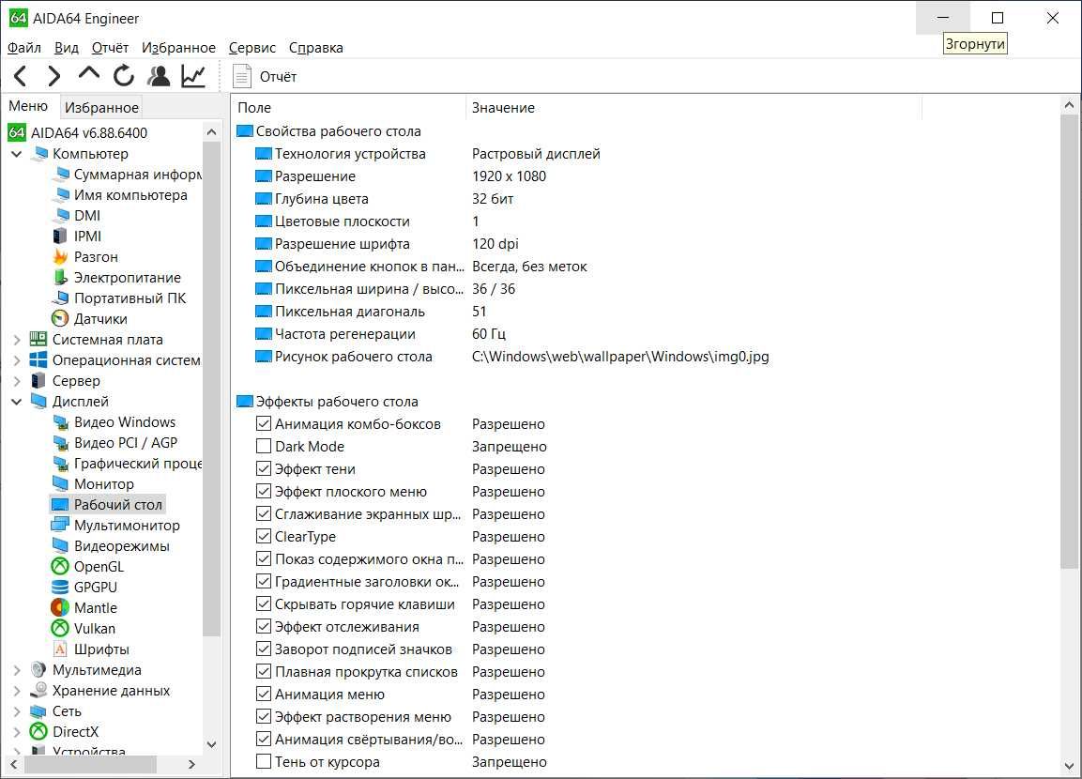Open the graph chart icon in the toolbar
Screen dimensions: 1082x779
pos(193,76)
